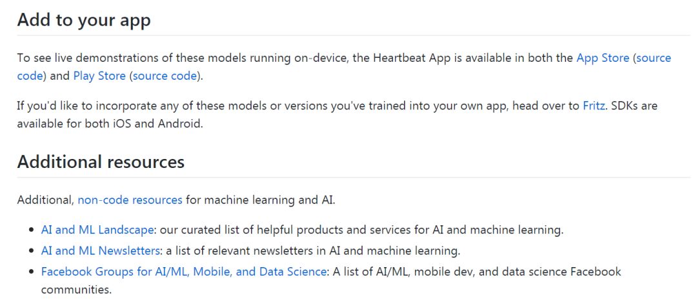Viewport: 697px width, 307px height.
Task: Open the AI and ML Newsletters link
Action: tap(101, 251)
